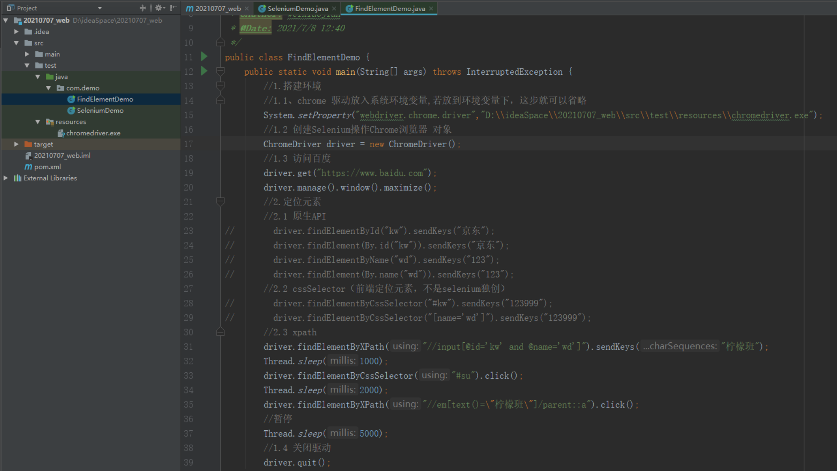
Task: Click the collapse all icon in Project panel
Action: point(142,8)
